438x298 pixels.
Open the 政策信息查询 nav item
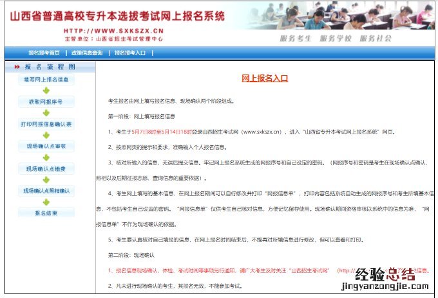point(87,53)
